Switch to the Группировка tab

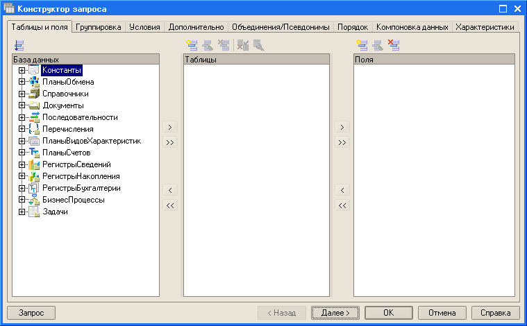coord(99,27)
